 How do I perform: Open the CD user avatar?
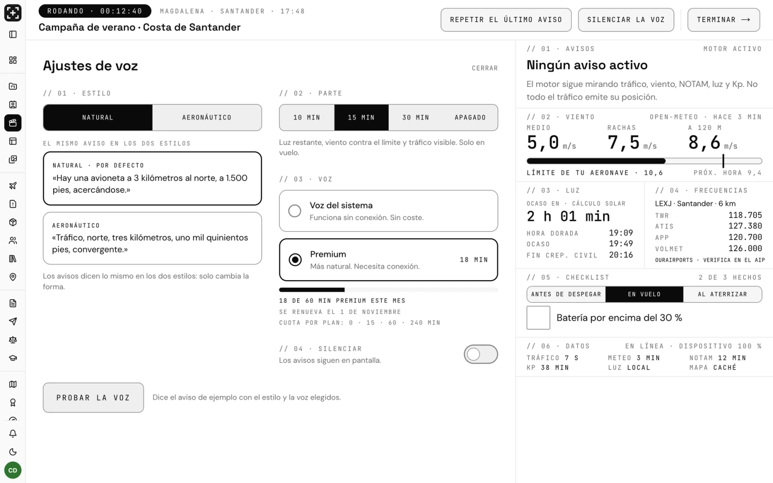[13, 470]
